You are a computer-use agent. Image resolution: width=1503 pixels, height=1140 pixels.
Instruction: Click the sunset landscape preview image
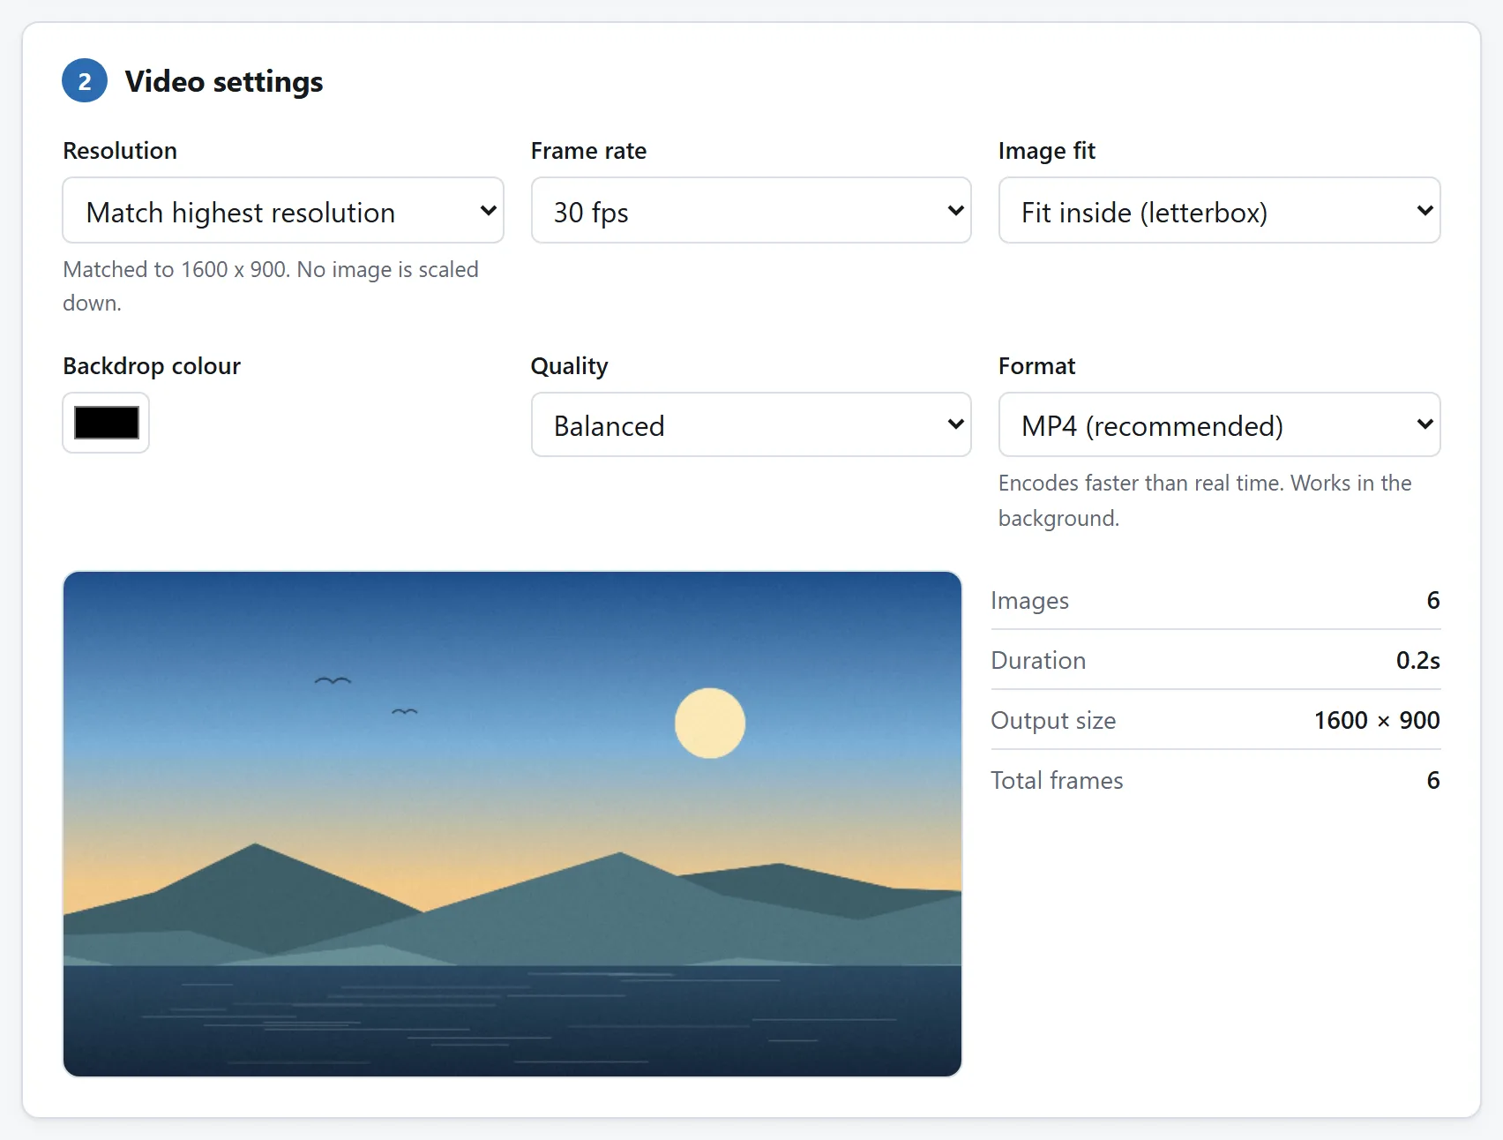[512, 824]
